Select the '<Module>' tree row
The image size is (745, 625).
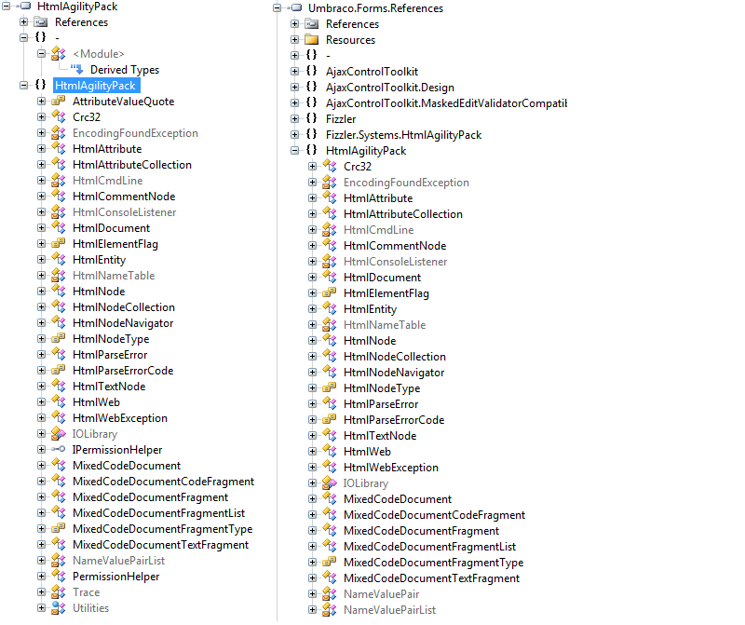coord(99,54)
